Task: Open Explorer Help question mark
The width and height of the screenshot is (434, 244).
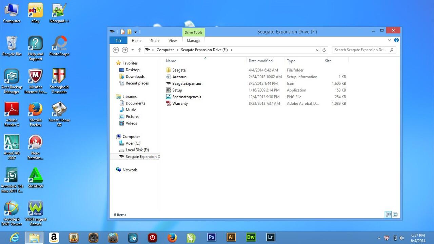Action: pos(396,40)
